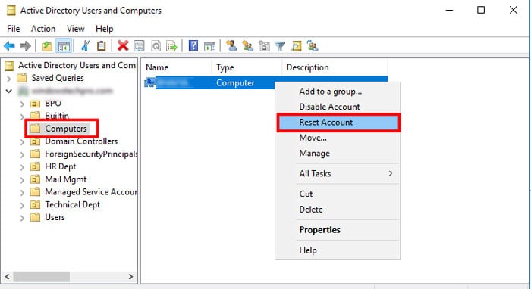Choose Move... in context menu
Screen dimensions: 531x289
[338, 138]
